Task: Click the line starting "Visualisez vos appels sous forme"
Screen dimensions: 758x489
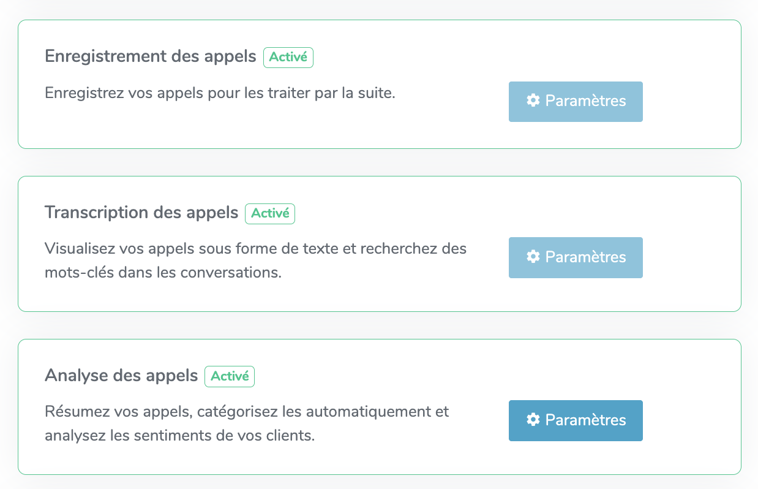Action: (x=255, y=250)
